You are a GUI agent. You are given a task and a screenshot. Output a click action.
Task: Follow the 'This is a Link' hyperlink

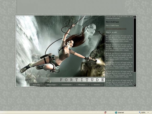coord(111,32)
